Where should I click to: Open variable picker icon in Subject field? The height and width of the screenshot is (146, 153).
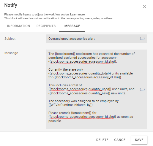click(x=142, y=39)
